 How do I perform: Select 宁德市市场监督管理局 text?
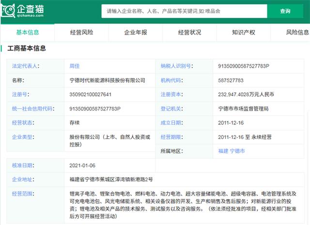[x=243, y=109]
